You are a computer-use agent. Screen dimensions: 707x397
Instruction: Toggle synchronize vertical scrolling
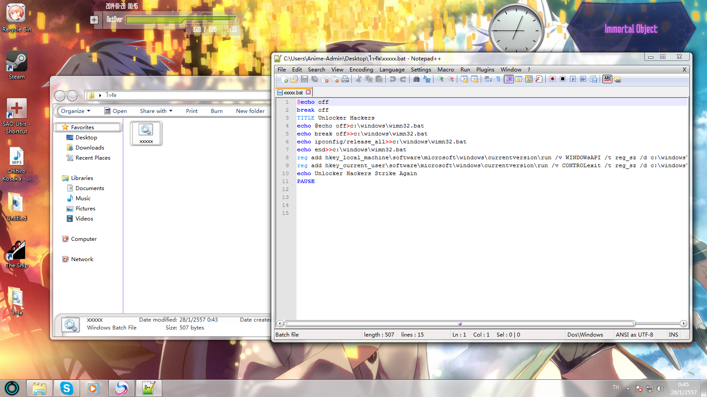pos(464,79)
